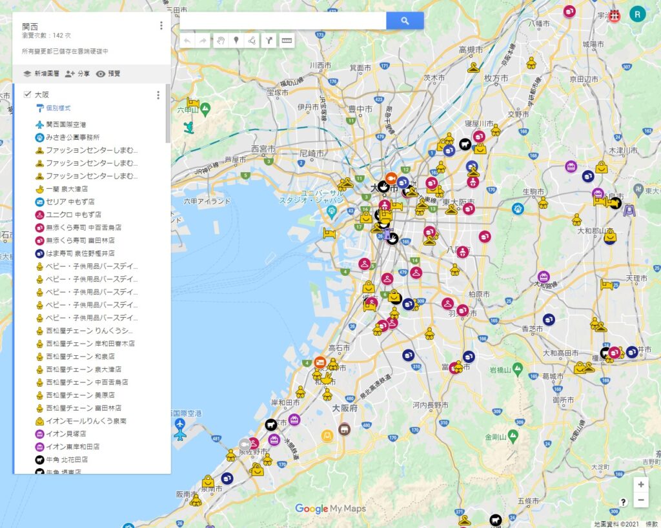This screenshot has height=528, width=661.
Task: Click the airplane icon beside 関西国際空港 in list
Action: (x=39, y=124)
